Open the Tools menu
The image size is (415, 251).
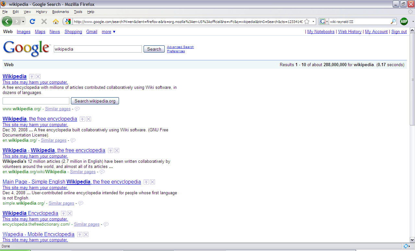[x=78, y=12]
